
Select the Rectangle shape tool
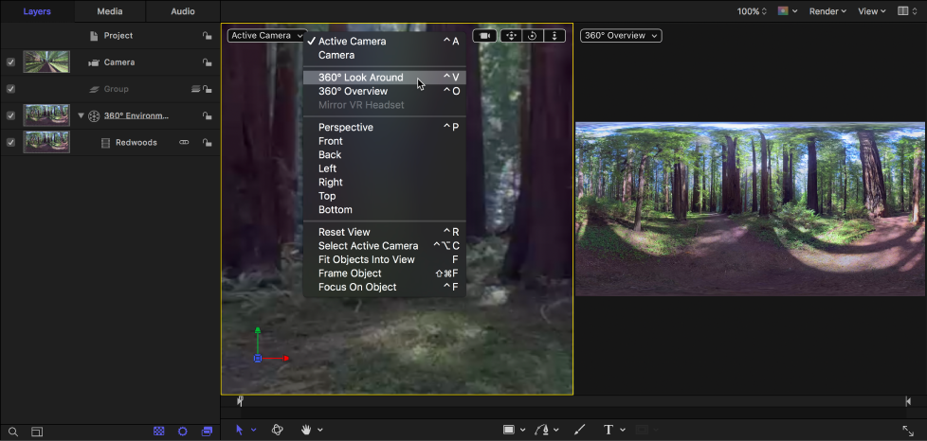(x=508, y=430)
